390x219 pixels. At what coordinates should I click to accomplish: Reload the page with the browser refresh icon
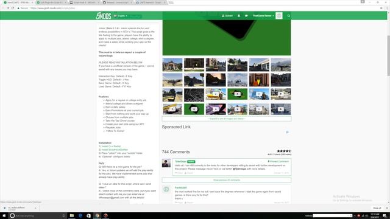pyautogui.click(x=13, y=8)
